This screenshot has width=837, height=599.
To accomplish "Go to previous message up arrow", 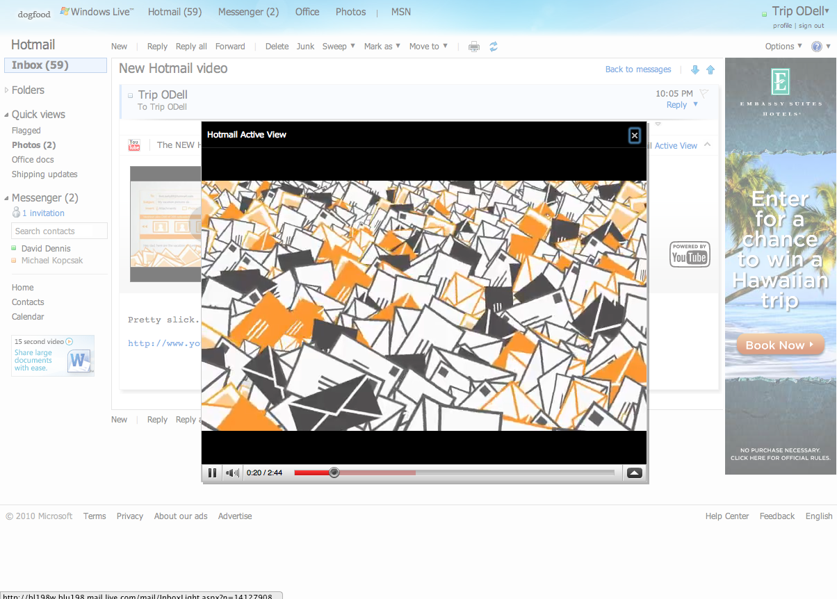I will [710, 69].
